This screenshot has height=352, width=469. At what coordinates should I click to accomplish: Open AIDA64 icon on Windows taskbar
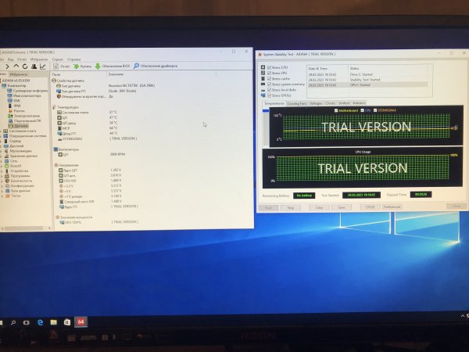point(79,321)
